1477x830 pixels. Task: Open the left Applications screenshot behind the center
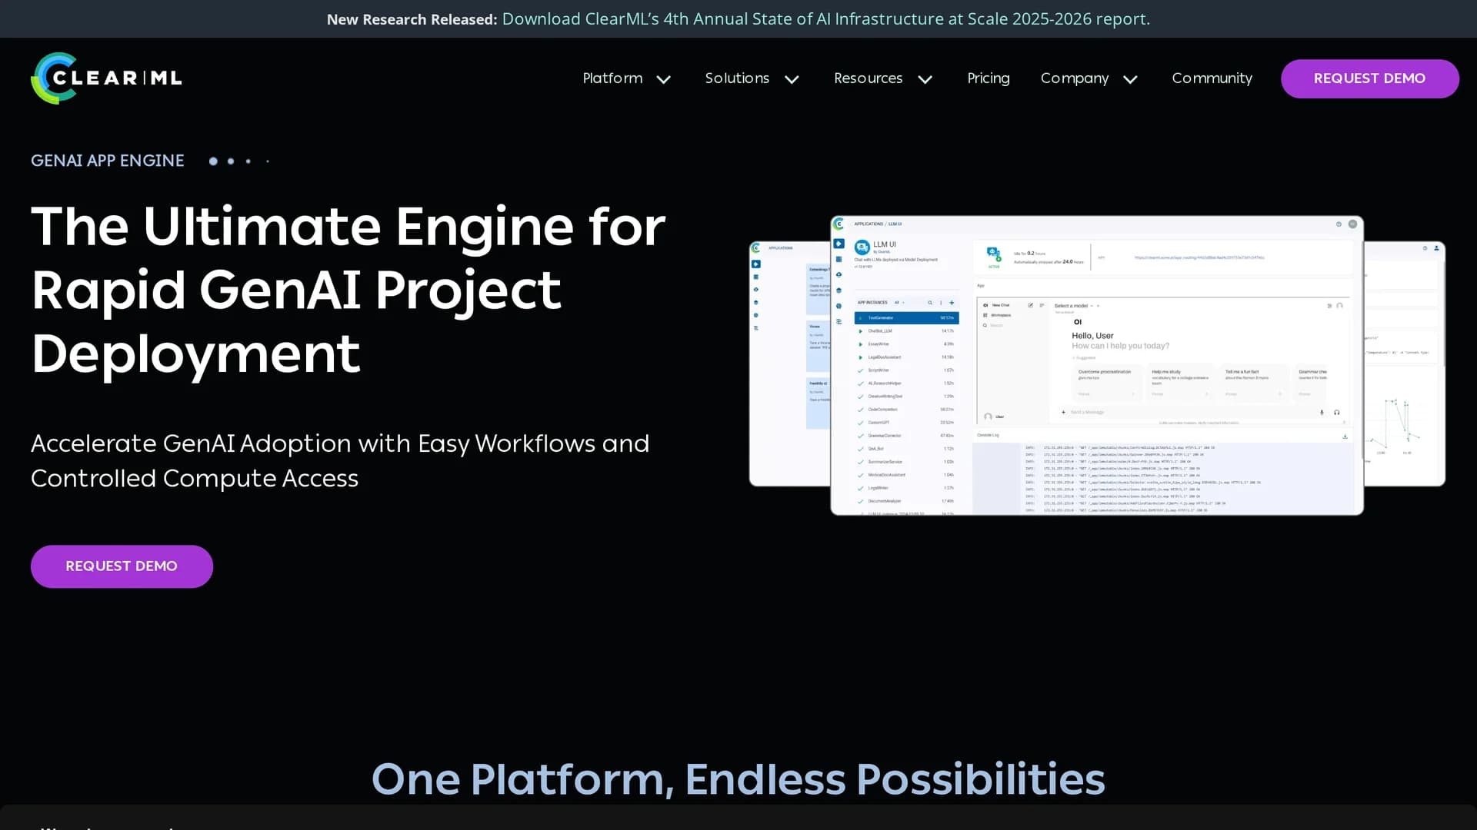(790, 364)
